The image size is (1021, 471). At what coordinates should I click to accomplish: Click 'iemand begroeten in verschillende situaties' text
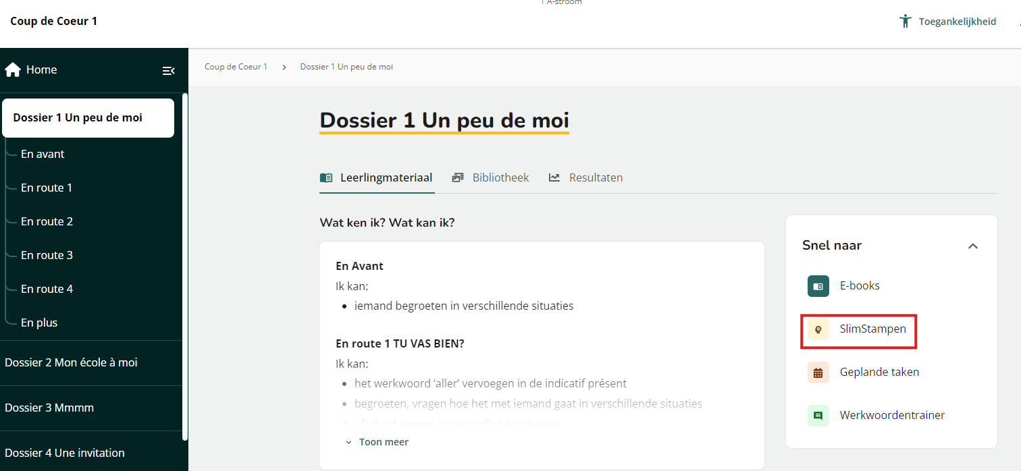tap(464, 306)
